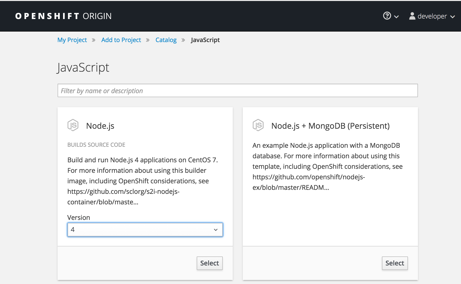Click the Node.js card logo icon

(73, 125)
